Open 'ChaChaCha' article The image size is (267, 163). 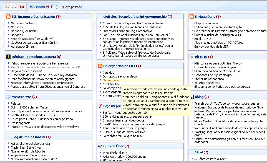point(111,84)
